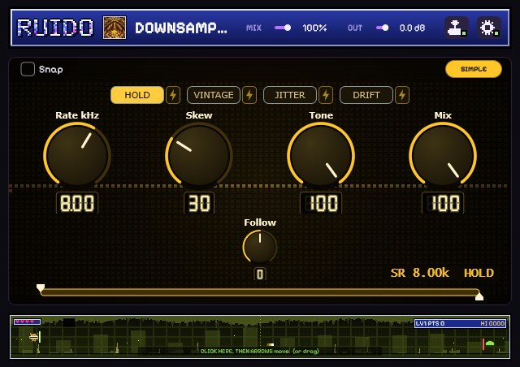Click the Tone value field 100

tap(321, 203)
